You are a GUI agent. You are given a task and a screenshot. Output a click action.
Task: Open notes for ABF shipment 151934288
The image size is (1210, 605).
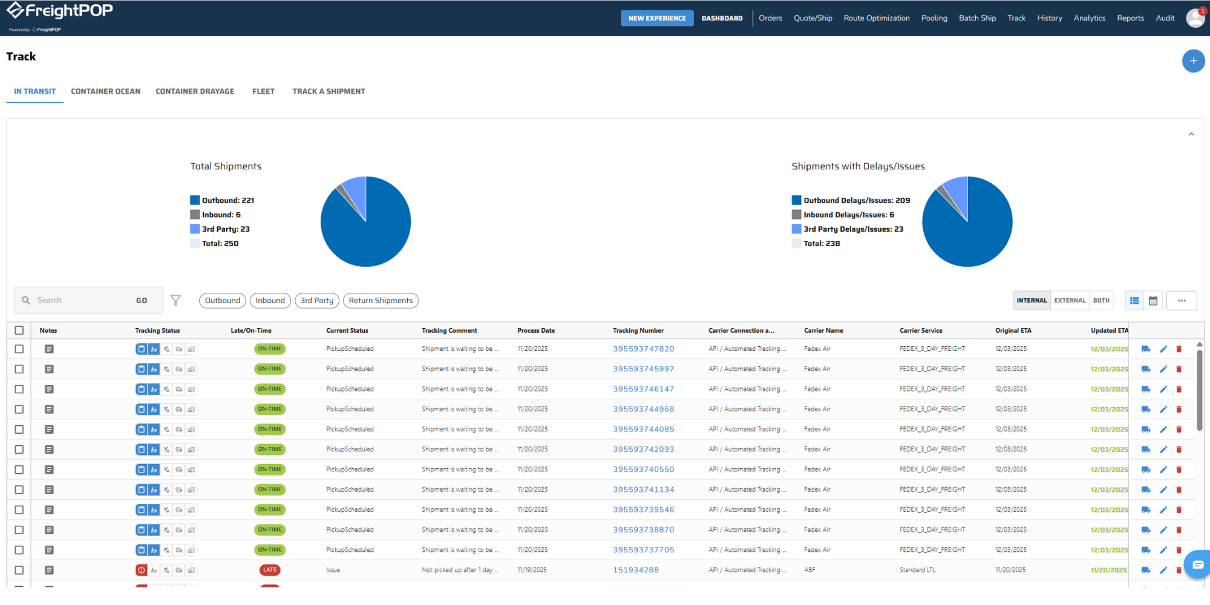tap(49, 570)
